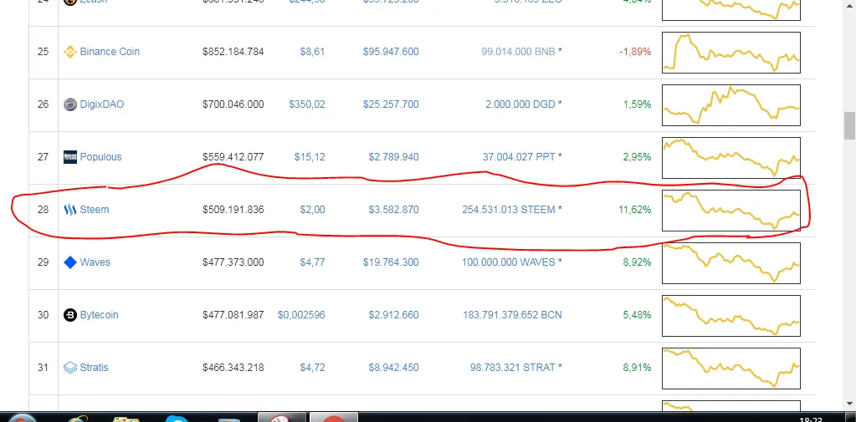Click the Populous logo icon
Viewport: 856px width, 422px height.
pos(70,157)
